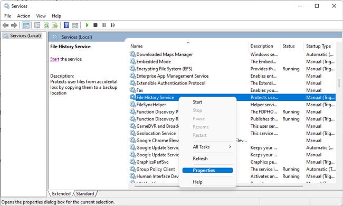Click the Start the service link
The height and width of the screenshot is (206, 343).
click(x=55, y=59)
